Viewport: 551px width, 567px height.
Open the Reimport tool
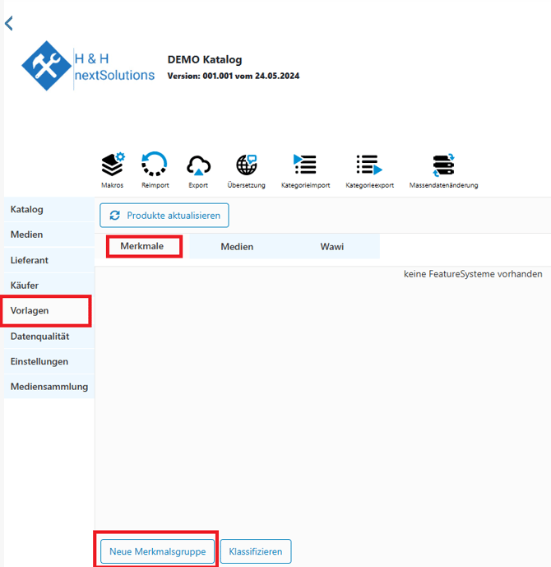click(x=155, y=165)
